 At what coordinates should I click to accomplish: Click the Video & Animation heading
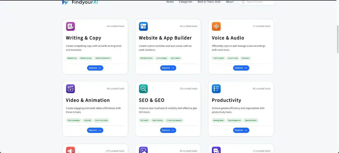(88, 100)
